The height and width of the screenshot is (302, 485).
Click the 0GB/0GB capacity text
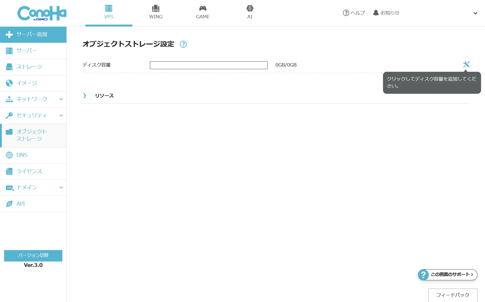[x=286, y=65]
